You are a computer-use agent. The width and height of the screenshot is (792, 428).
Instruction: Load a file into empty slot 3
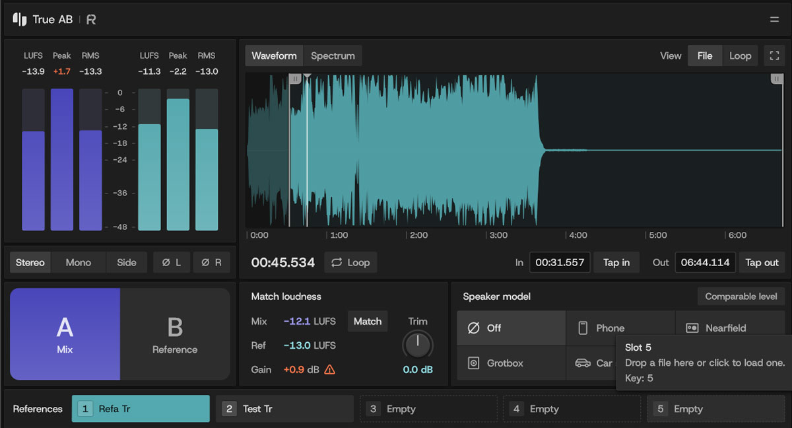click(428, 409)
